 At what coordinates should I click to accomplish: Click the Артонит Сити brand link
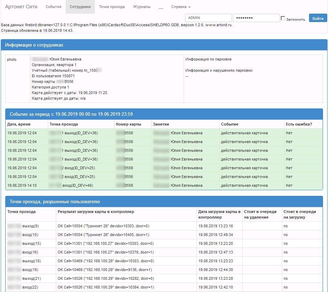tap(21, 7)
